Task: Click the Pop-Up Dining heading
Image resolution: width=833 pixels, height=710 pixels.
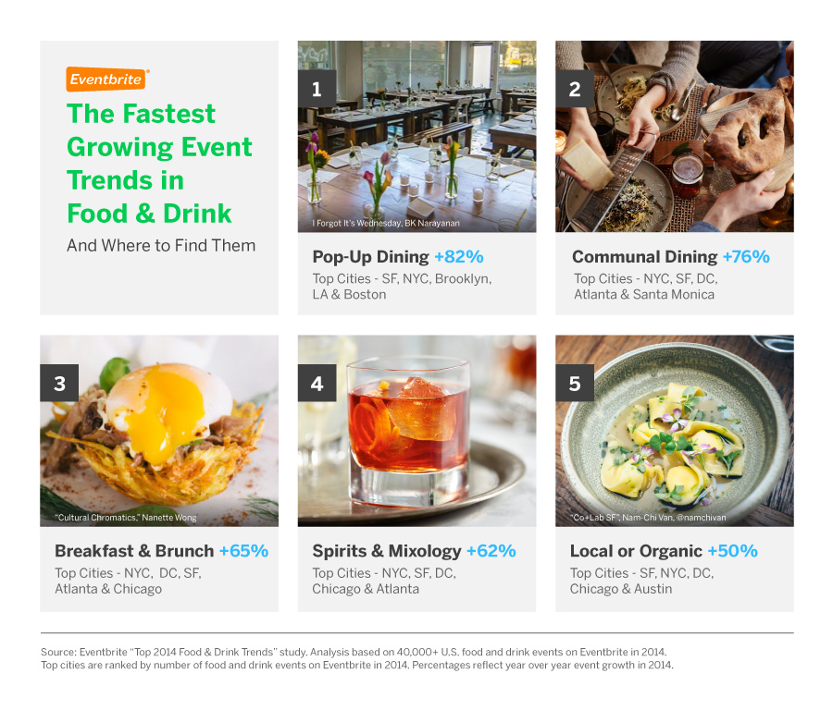Action: [370, 257]
